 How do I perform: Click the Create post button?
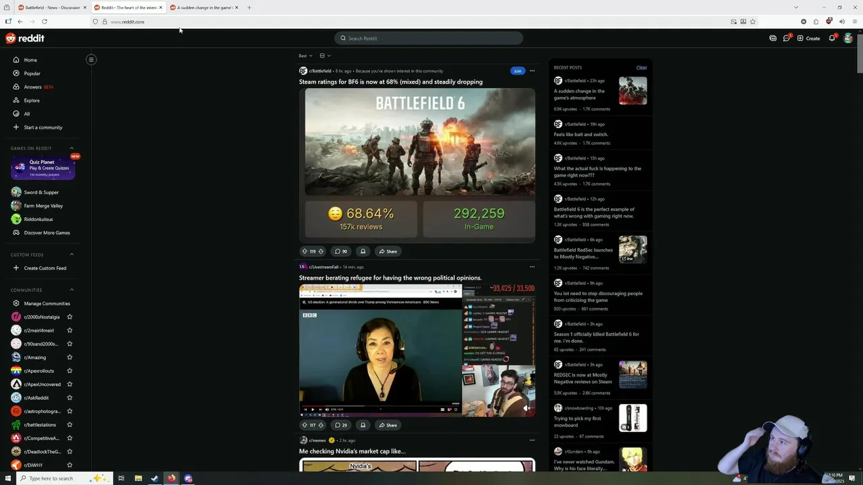pyautogui.click(x=808, y=38)
